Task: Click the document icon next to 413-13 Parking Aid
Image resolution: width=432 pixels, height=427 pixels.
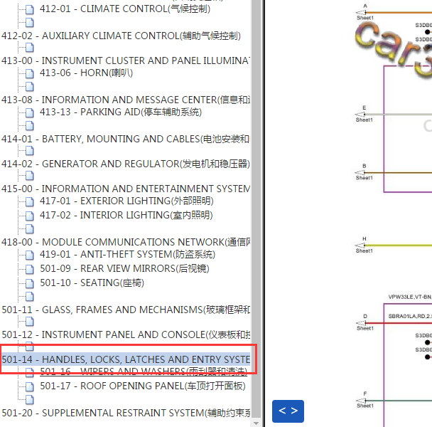Action: tap(29, 113)
